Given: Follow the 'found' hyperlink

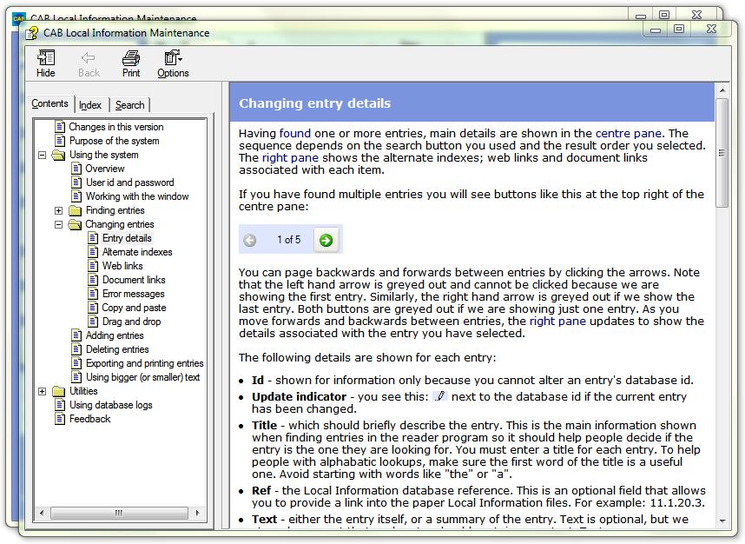Looking at the screenshot, I should [295, 133].
